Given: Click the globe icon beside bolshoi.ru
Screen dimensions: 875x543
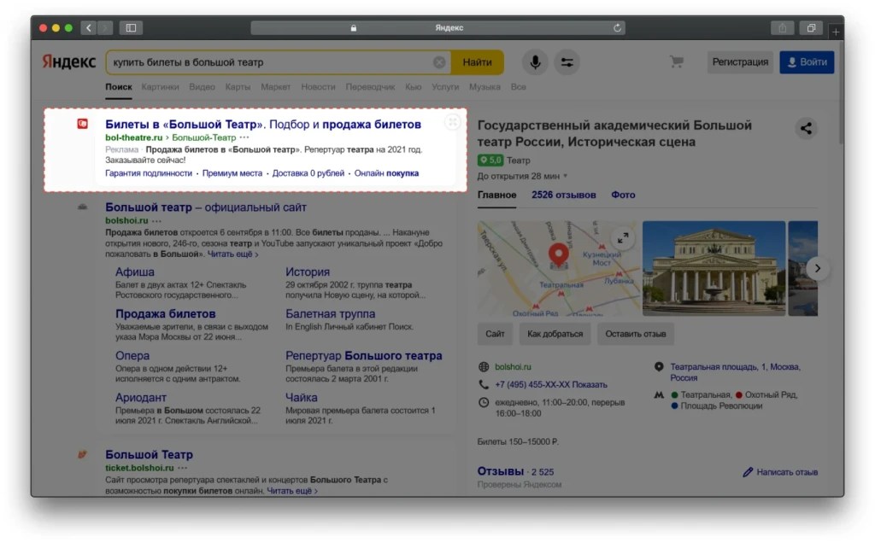Looking at the screenshot, I should pos(484,367).
